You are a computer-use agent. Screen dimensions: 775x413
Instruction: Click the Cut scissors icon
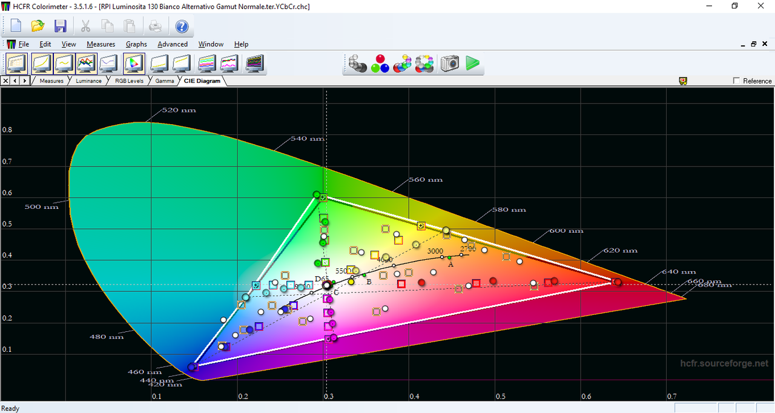coord(85,26)
